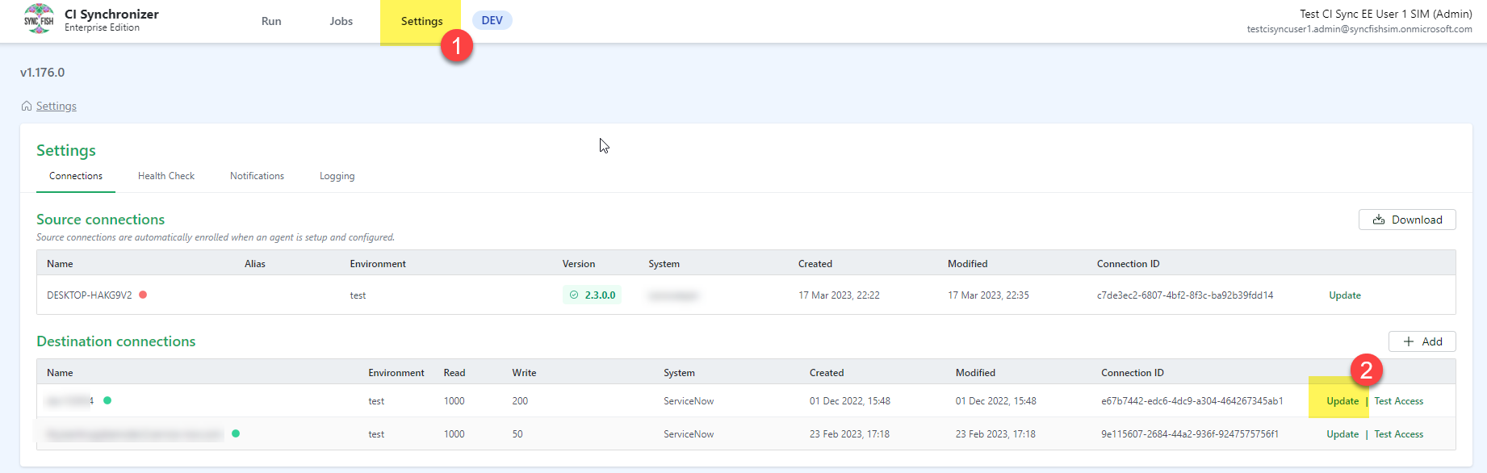Click the Sync Fish logo icon
1487x473 pixels.
pyautogui.click(x=39, y=19)
